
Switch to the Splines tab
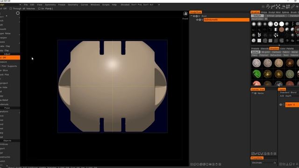[285, 13]
